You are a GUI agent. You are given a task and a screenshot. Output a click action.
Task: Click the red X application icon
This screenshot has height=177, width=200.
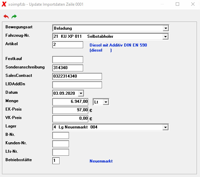pos(4,4)
